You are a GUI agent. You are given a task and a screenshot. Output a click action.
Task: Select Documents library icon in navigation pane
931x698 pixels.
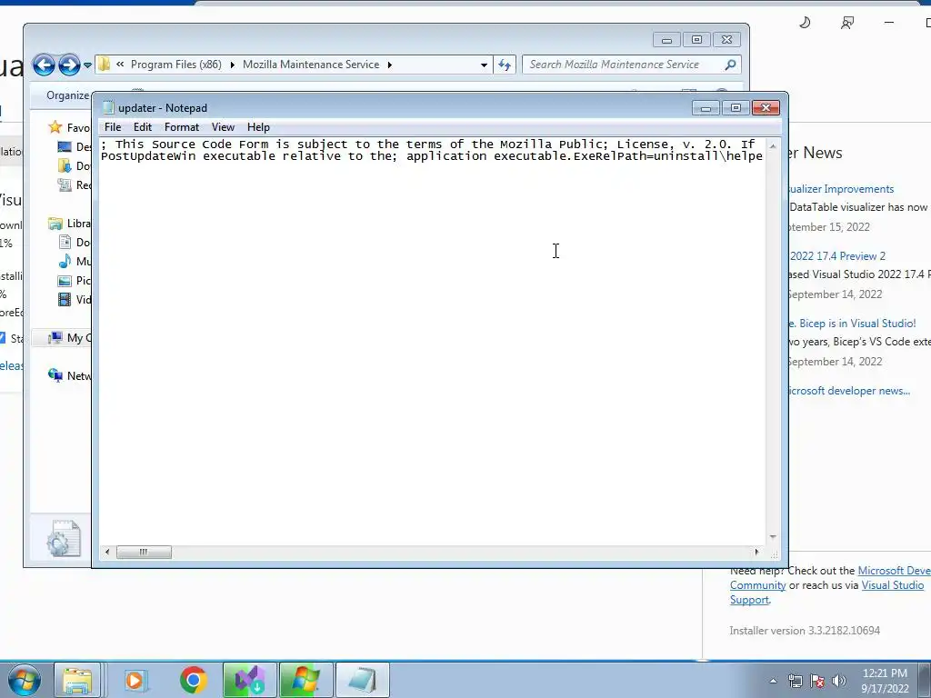[x=65, y=242]
